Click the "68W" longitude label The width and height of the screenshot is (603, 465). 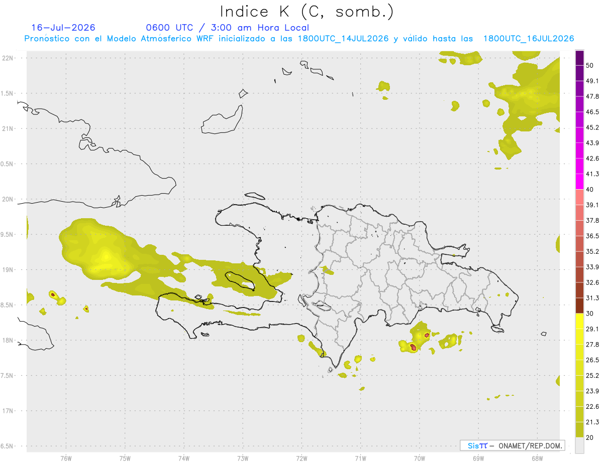[537, 459]
